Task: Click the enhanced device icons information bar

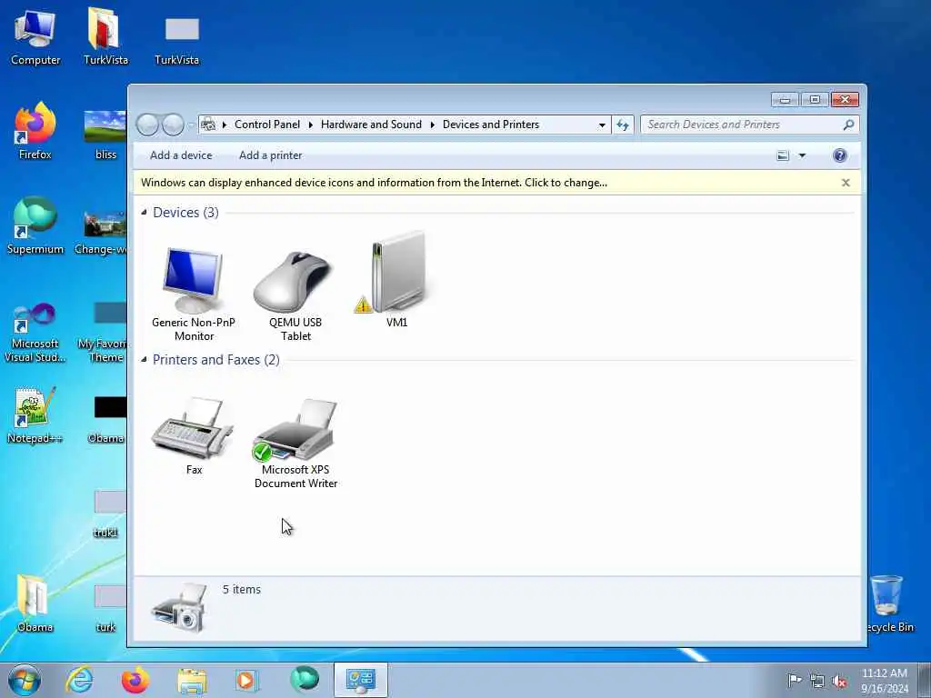Action: 374,183
